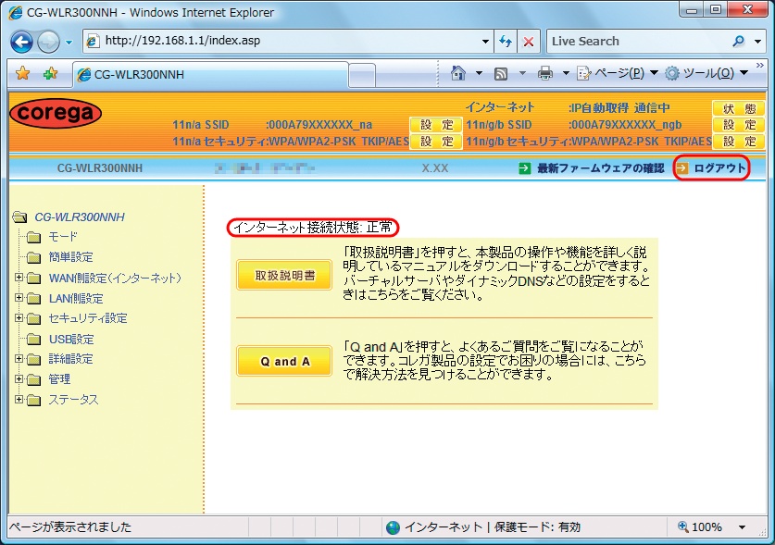Click 設定 button beside 11n/g/b セキュリティ
This screenshot has height=545, width=775.
(x=739, y=142)
